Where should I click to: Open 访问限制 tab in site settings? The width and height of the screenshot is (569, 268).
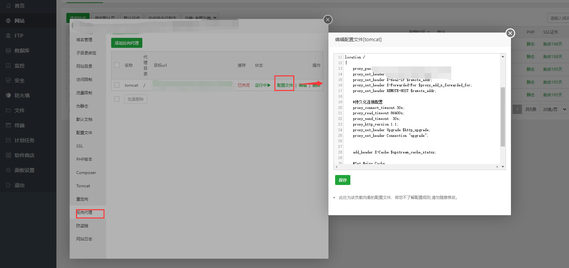(84, 79)
